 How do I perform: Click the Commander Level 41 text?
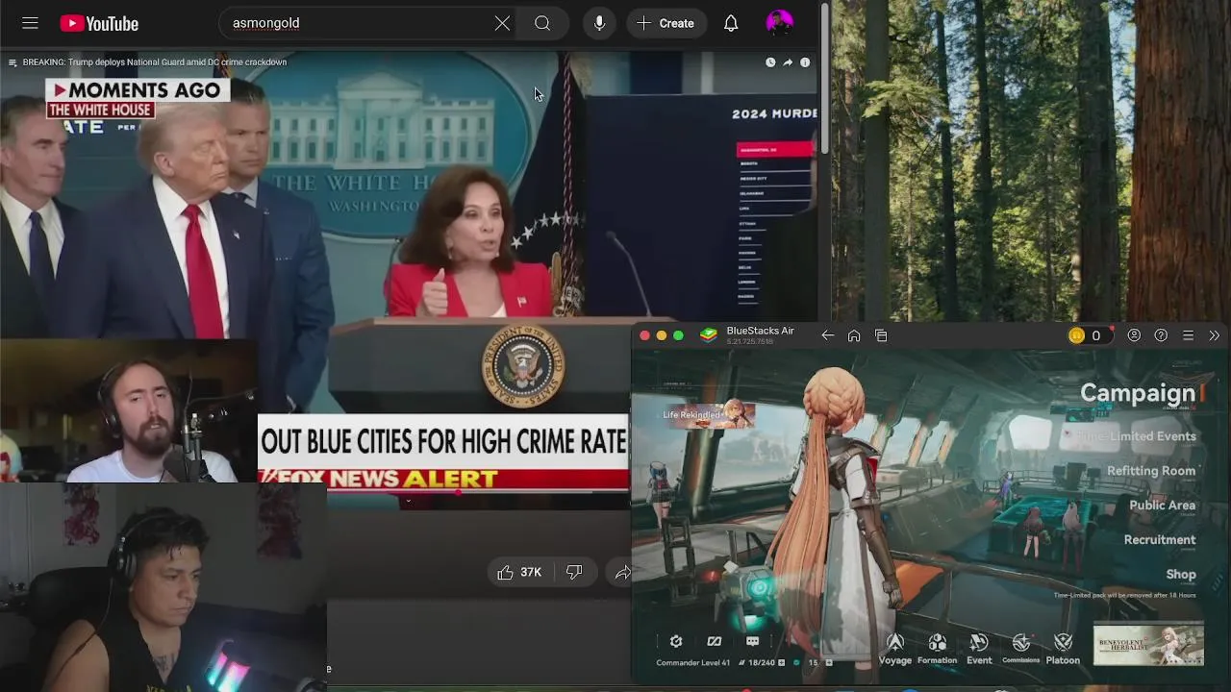(692, 663)
